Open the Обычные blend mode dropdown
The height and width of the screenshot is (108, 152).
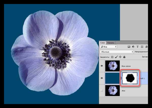117,52
